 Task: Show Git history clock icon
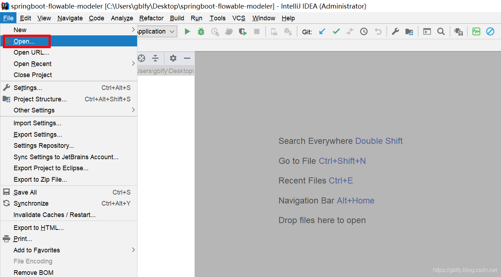[x=364, y=31]
